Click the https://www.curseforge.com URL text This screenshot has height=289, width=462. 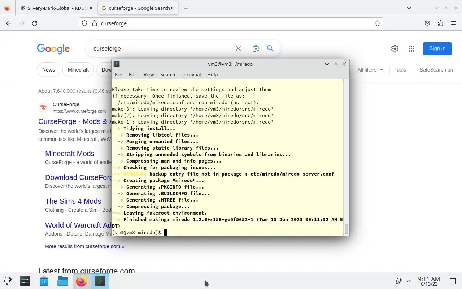tap(79, 111)
